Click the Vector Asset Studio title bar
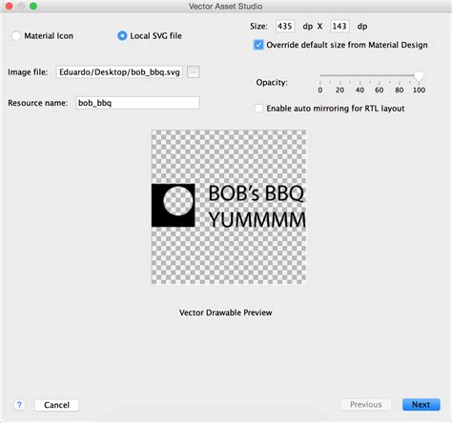Screen dimensions: 452x423 [x=226, y=6]
